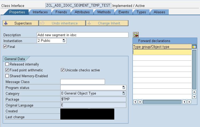
Task: Open table column settings icon
Action: (194, 47)
